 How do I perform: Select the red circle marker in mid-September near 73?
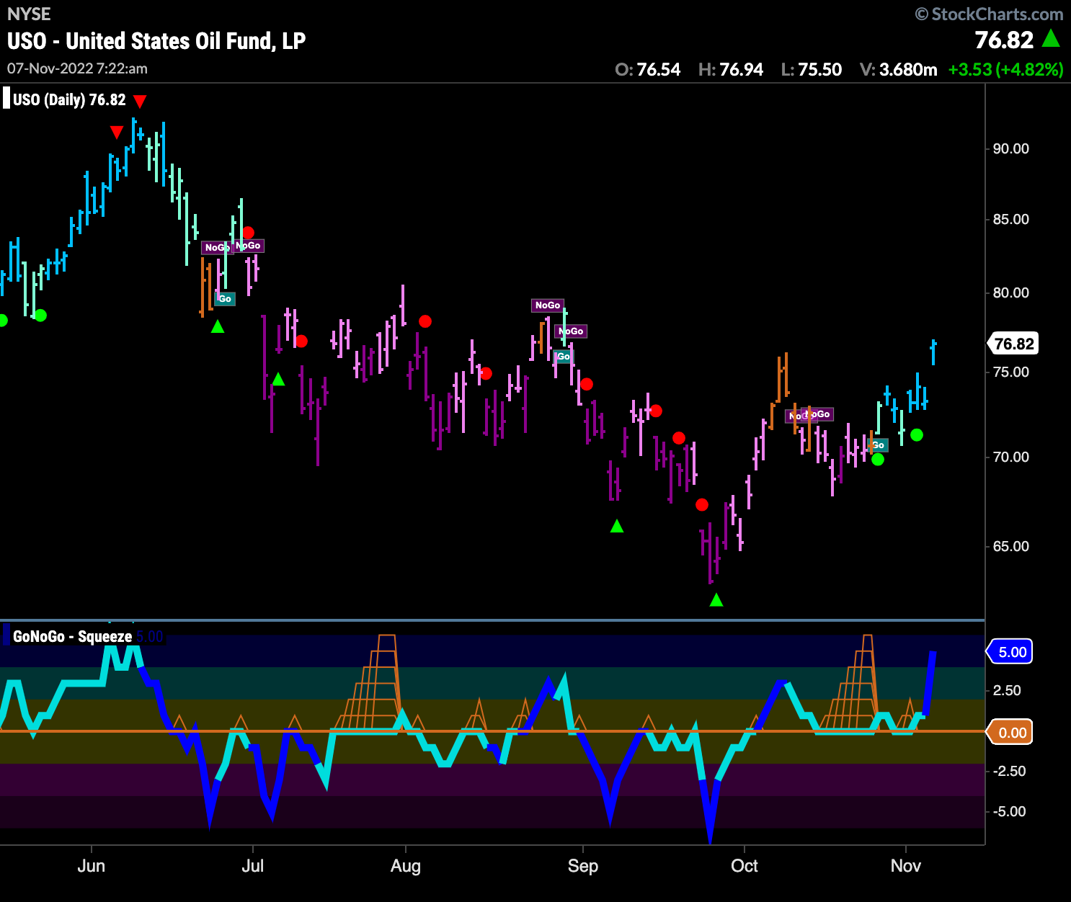[656, 411]
